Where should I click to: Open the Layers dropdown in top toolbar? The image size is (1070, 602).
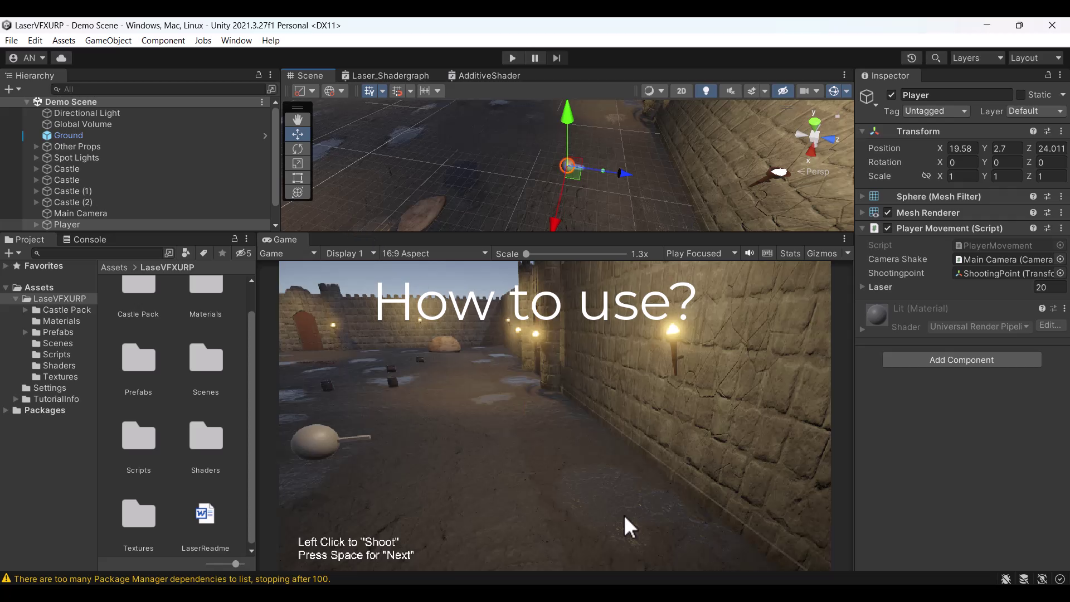977,58
